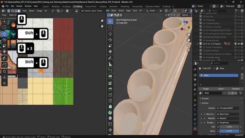
Task: Open the Options dropdown in 3D viewport
Action: [186, 15]
